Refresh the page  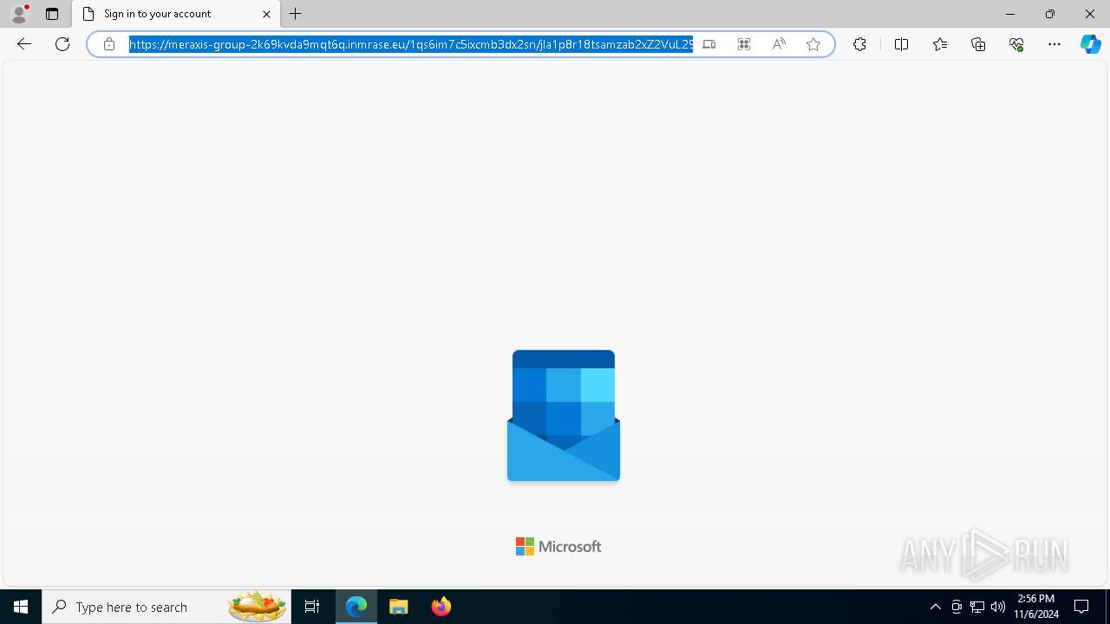pyautogui.click(x=62, y=44)
